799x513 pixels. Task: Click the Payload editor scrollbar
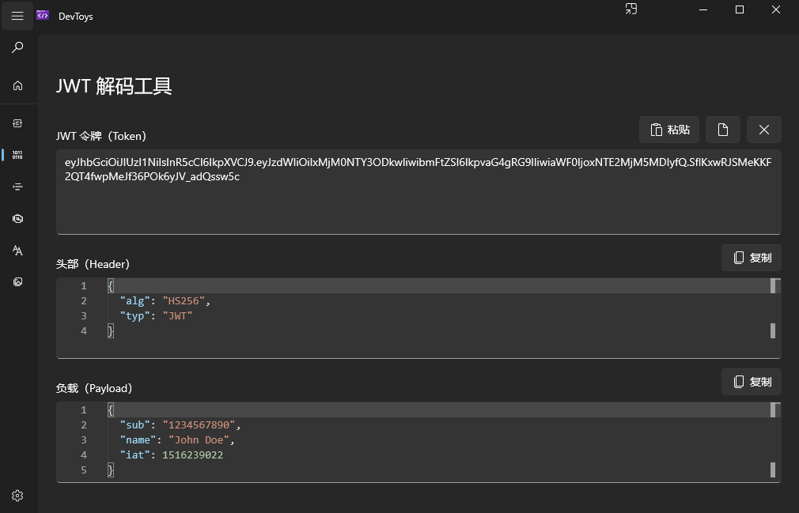coord(773,440)
